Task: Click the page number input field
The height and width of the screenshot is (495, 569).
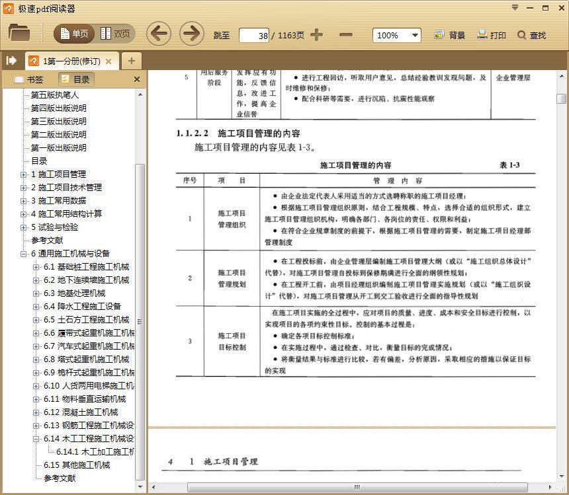Action: [x=254, y=36]
